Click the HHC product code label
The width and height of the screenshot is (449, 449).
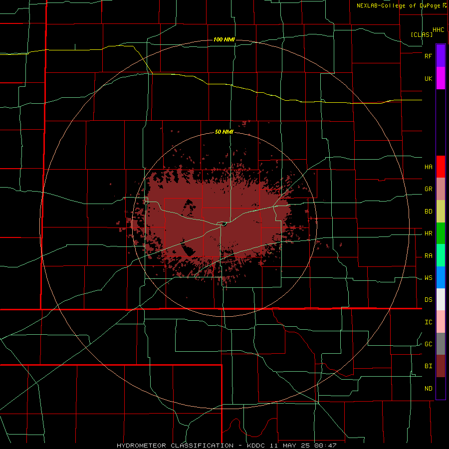(438, 30)
